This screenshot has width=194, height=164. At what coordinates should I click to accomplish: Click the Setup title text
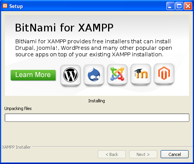tap(16, 6)
